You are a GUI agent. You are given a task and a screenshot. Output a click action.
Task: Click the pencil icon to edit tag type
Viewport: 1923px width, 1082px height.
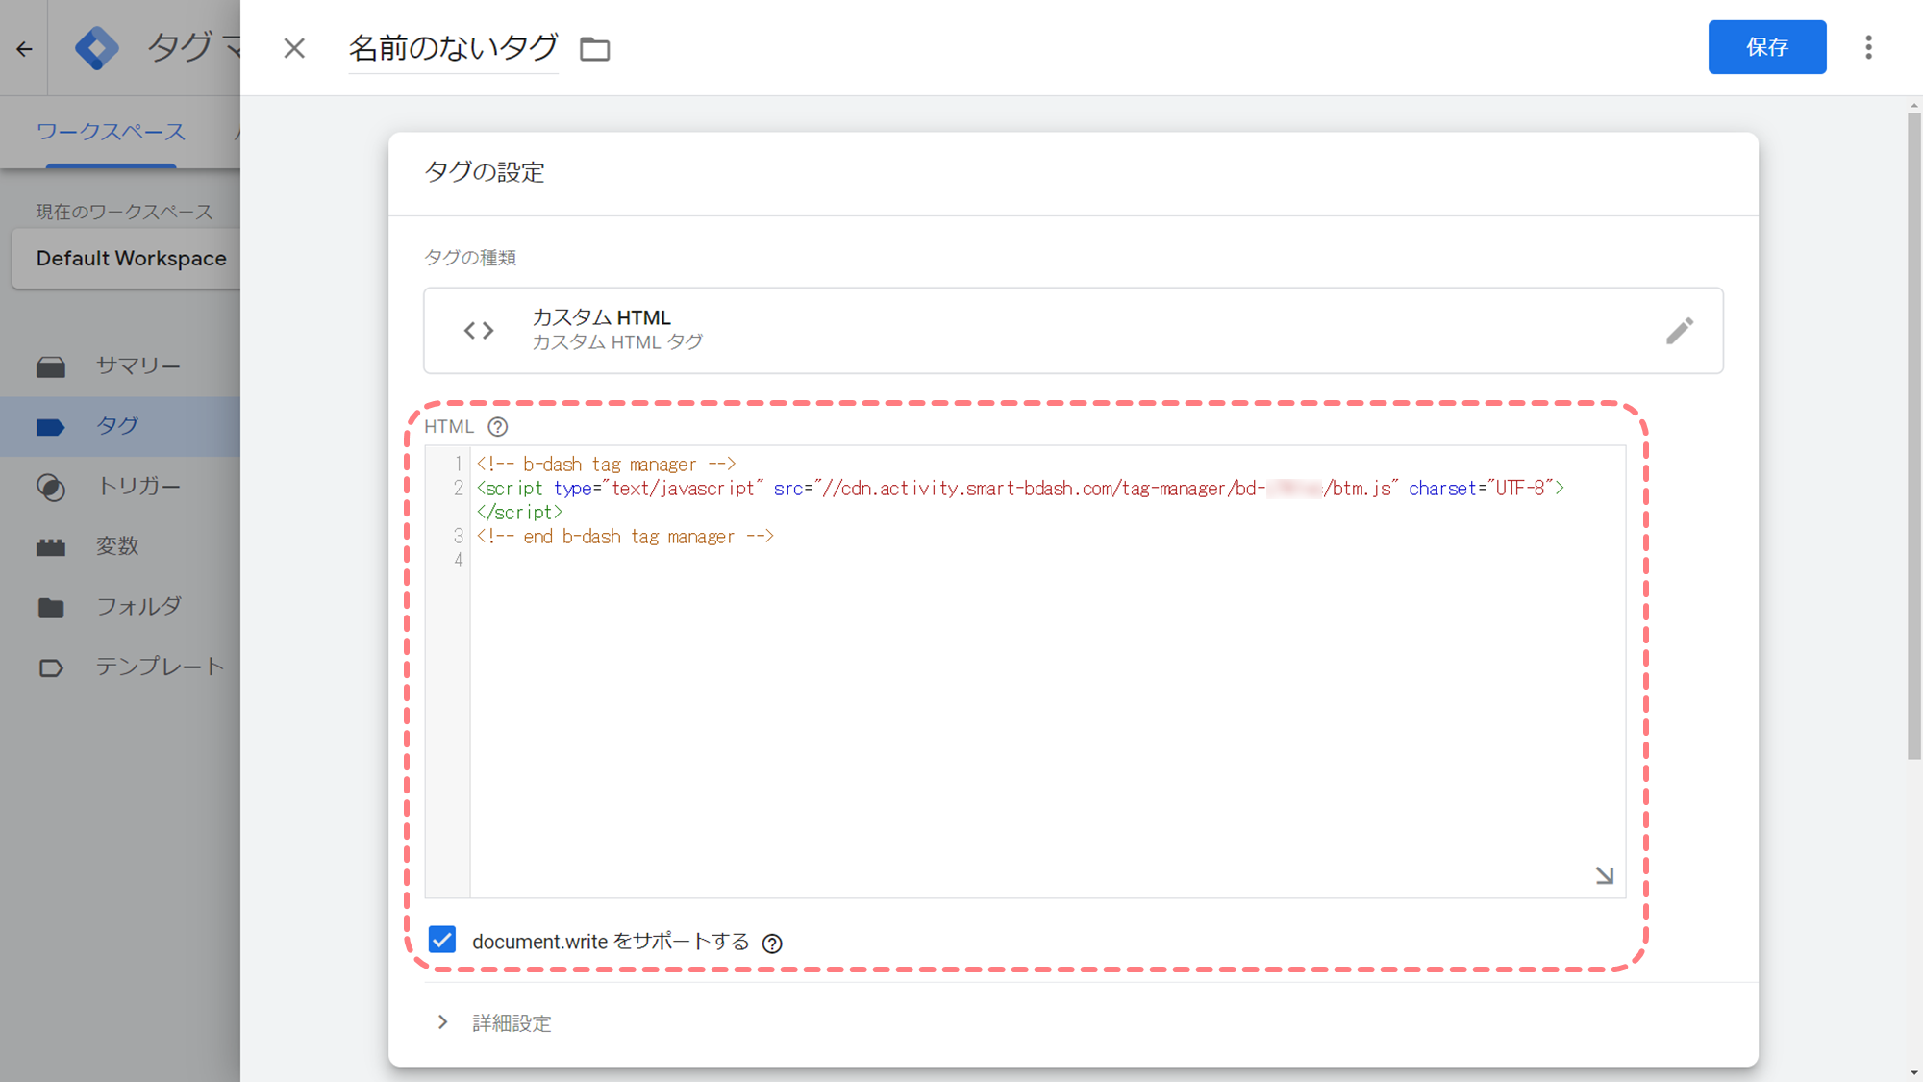1679,331
